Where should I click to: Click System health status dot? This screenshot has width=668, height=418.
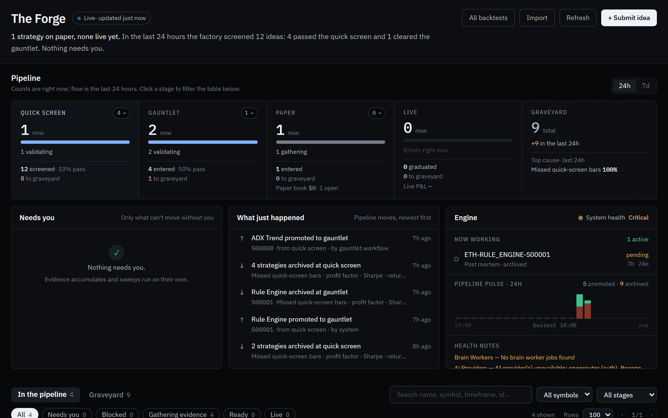[x=581, y=218]
